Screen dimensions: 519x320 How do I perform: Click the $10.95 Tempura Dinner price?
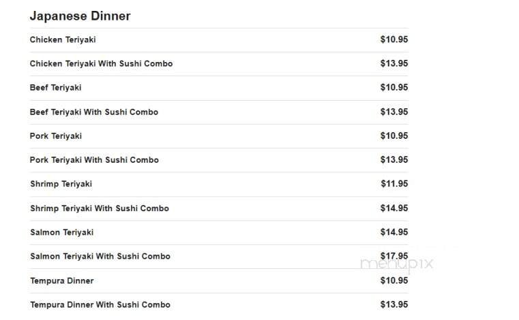click(394, 281)
